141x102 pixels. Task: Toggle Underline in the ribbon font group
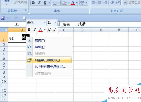click(x=45, y=3)
